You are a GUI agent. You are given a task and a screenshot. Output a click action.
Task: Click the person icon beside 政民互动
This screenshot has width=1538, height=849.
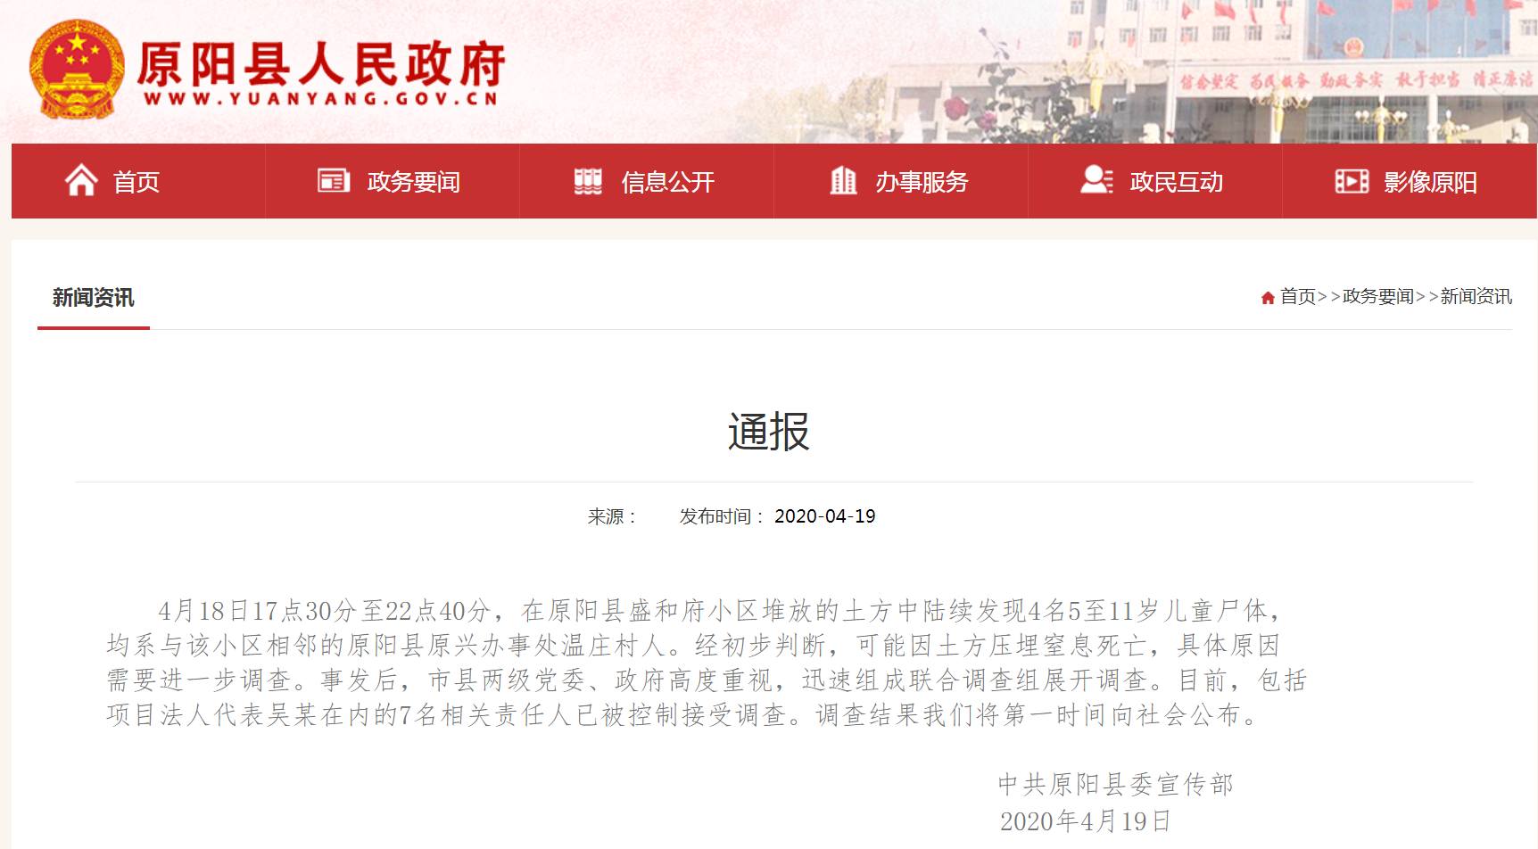[x=1096, y=179]
